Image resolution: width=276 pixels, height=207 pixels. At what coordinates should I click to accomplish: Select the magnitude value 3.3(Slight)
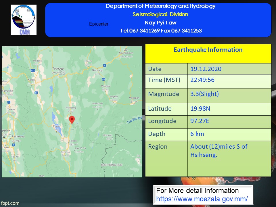(x=204, y=94)
